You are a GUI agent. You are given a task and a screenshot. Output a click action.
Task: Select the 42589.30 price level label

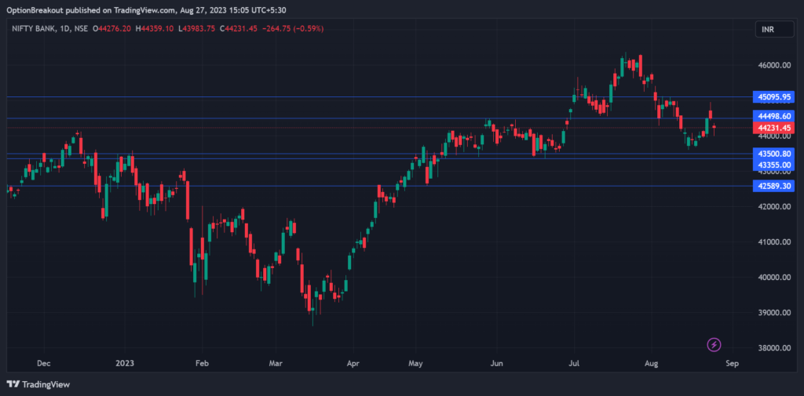(x=774, y=186)
